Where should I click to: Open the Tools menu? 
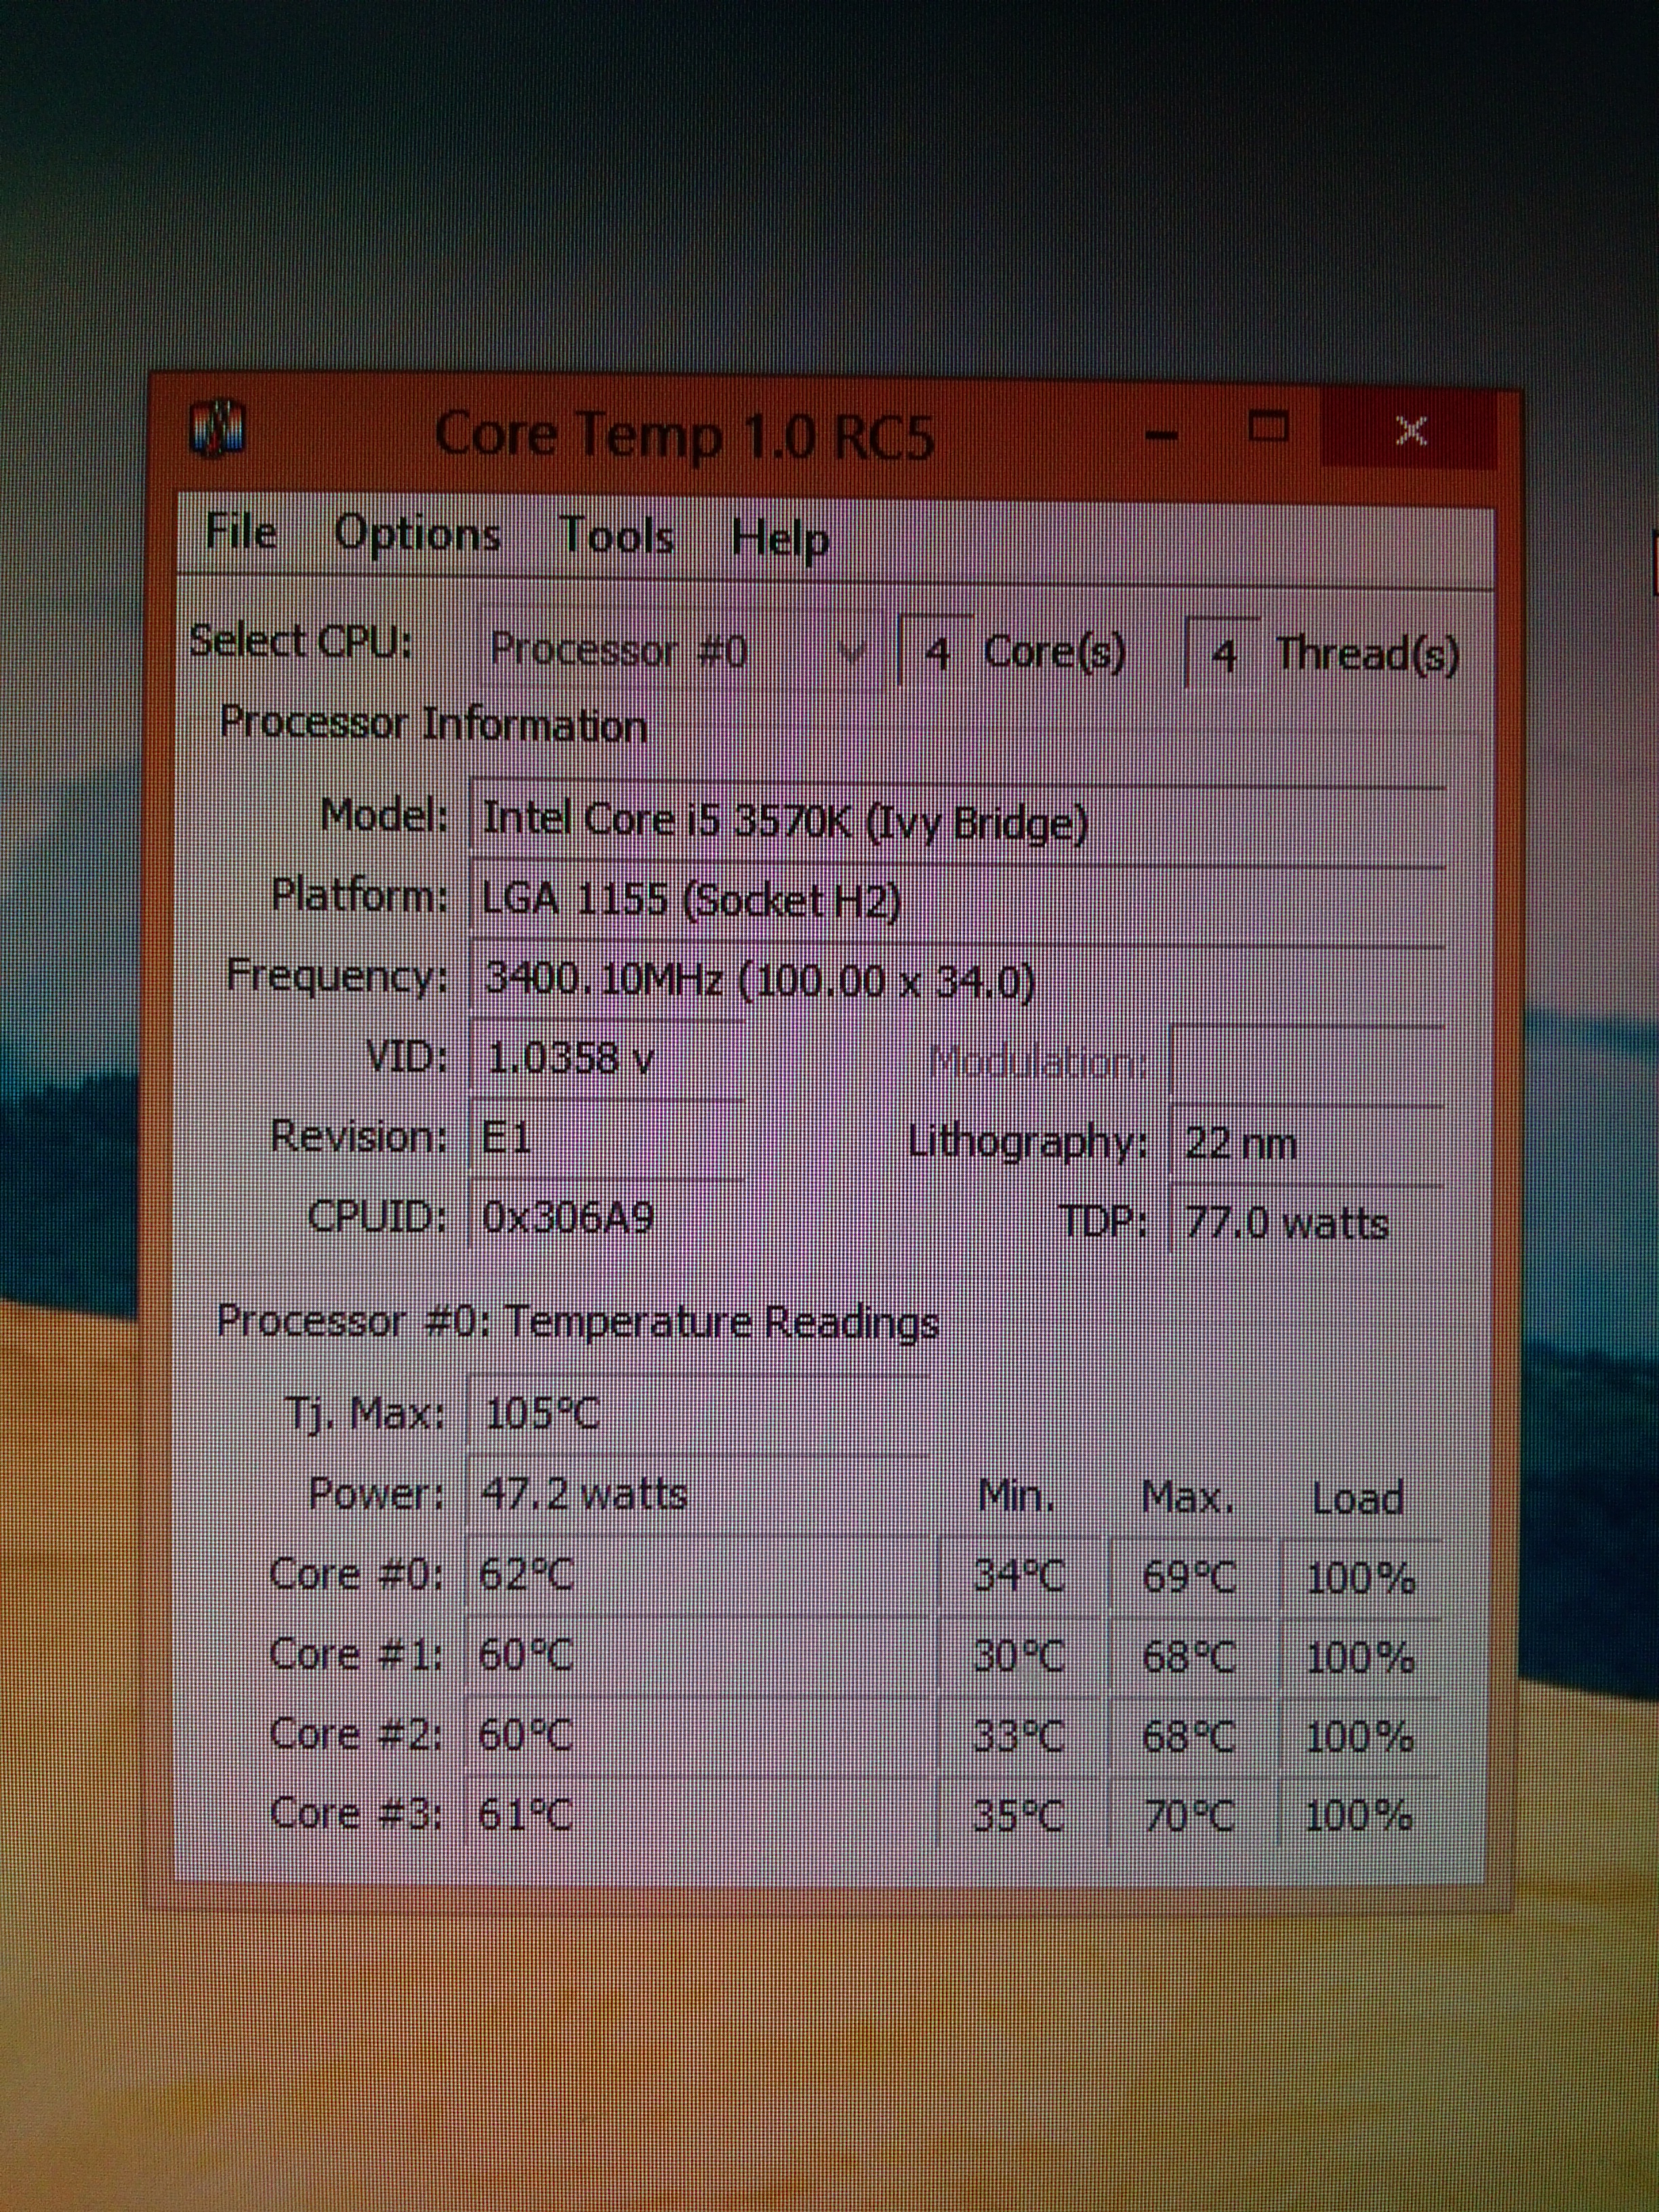pos(616,536)
